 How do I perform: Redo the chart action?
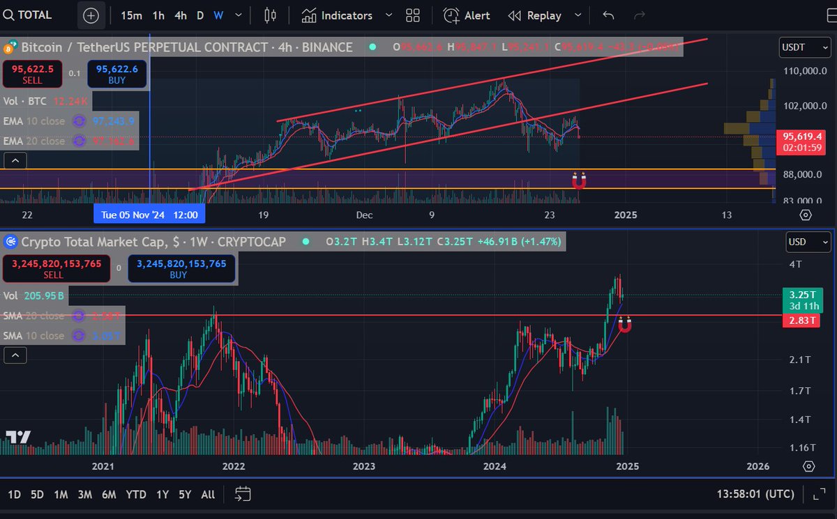coord(640,15)
